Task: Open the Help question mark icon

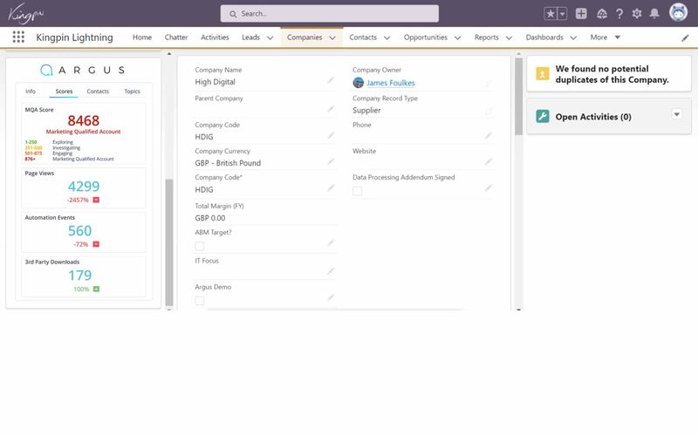Action: (x=619, y=14)
